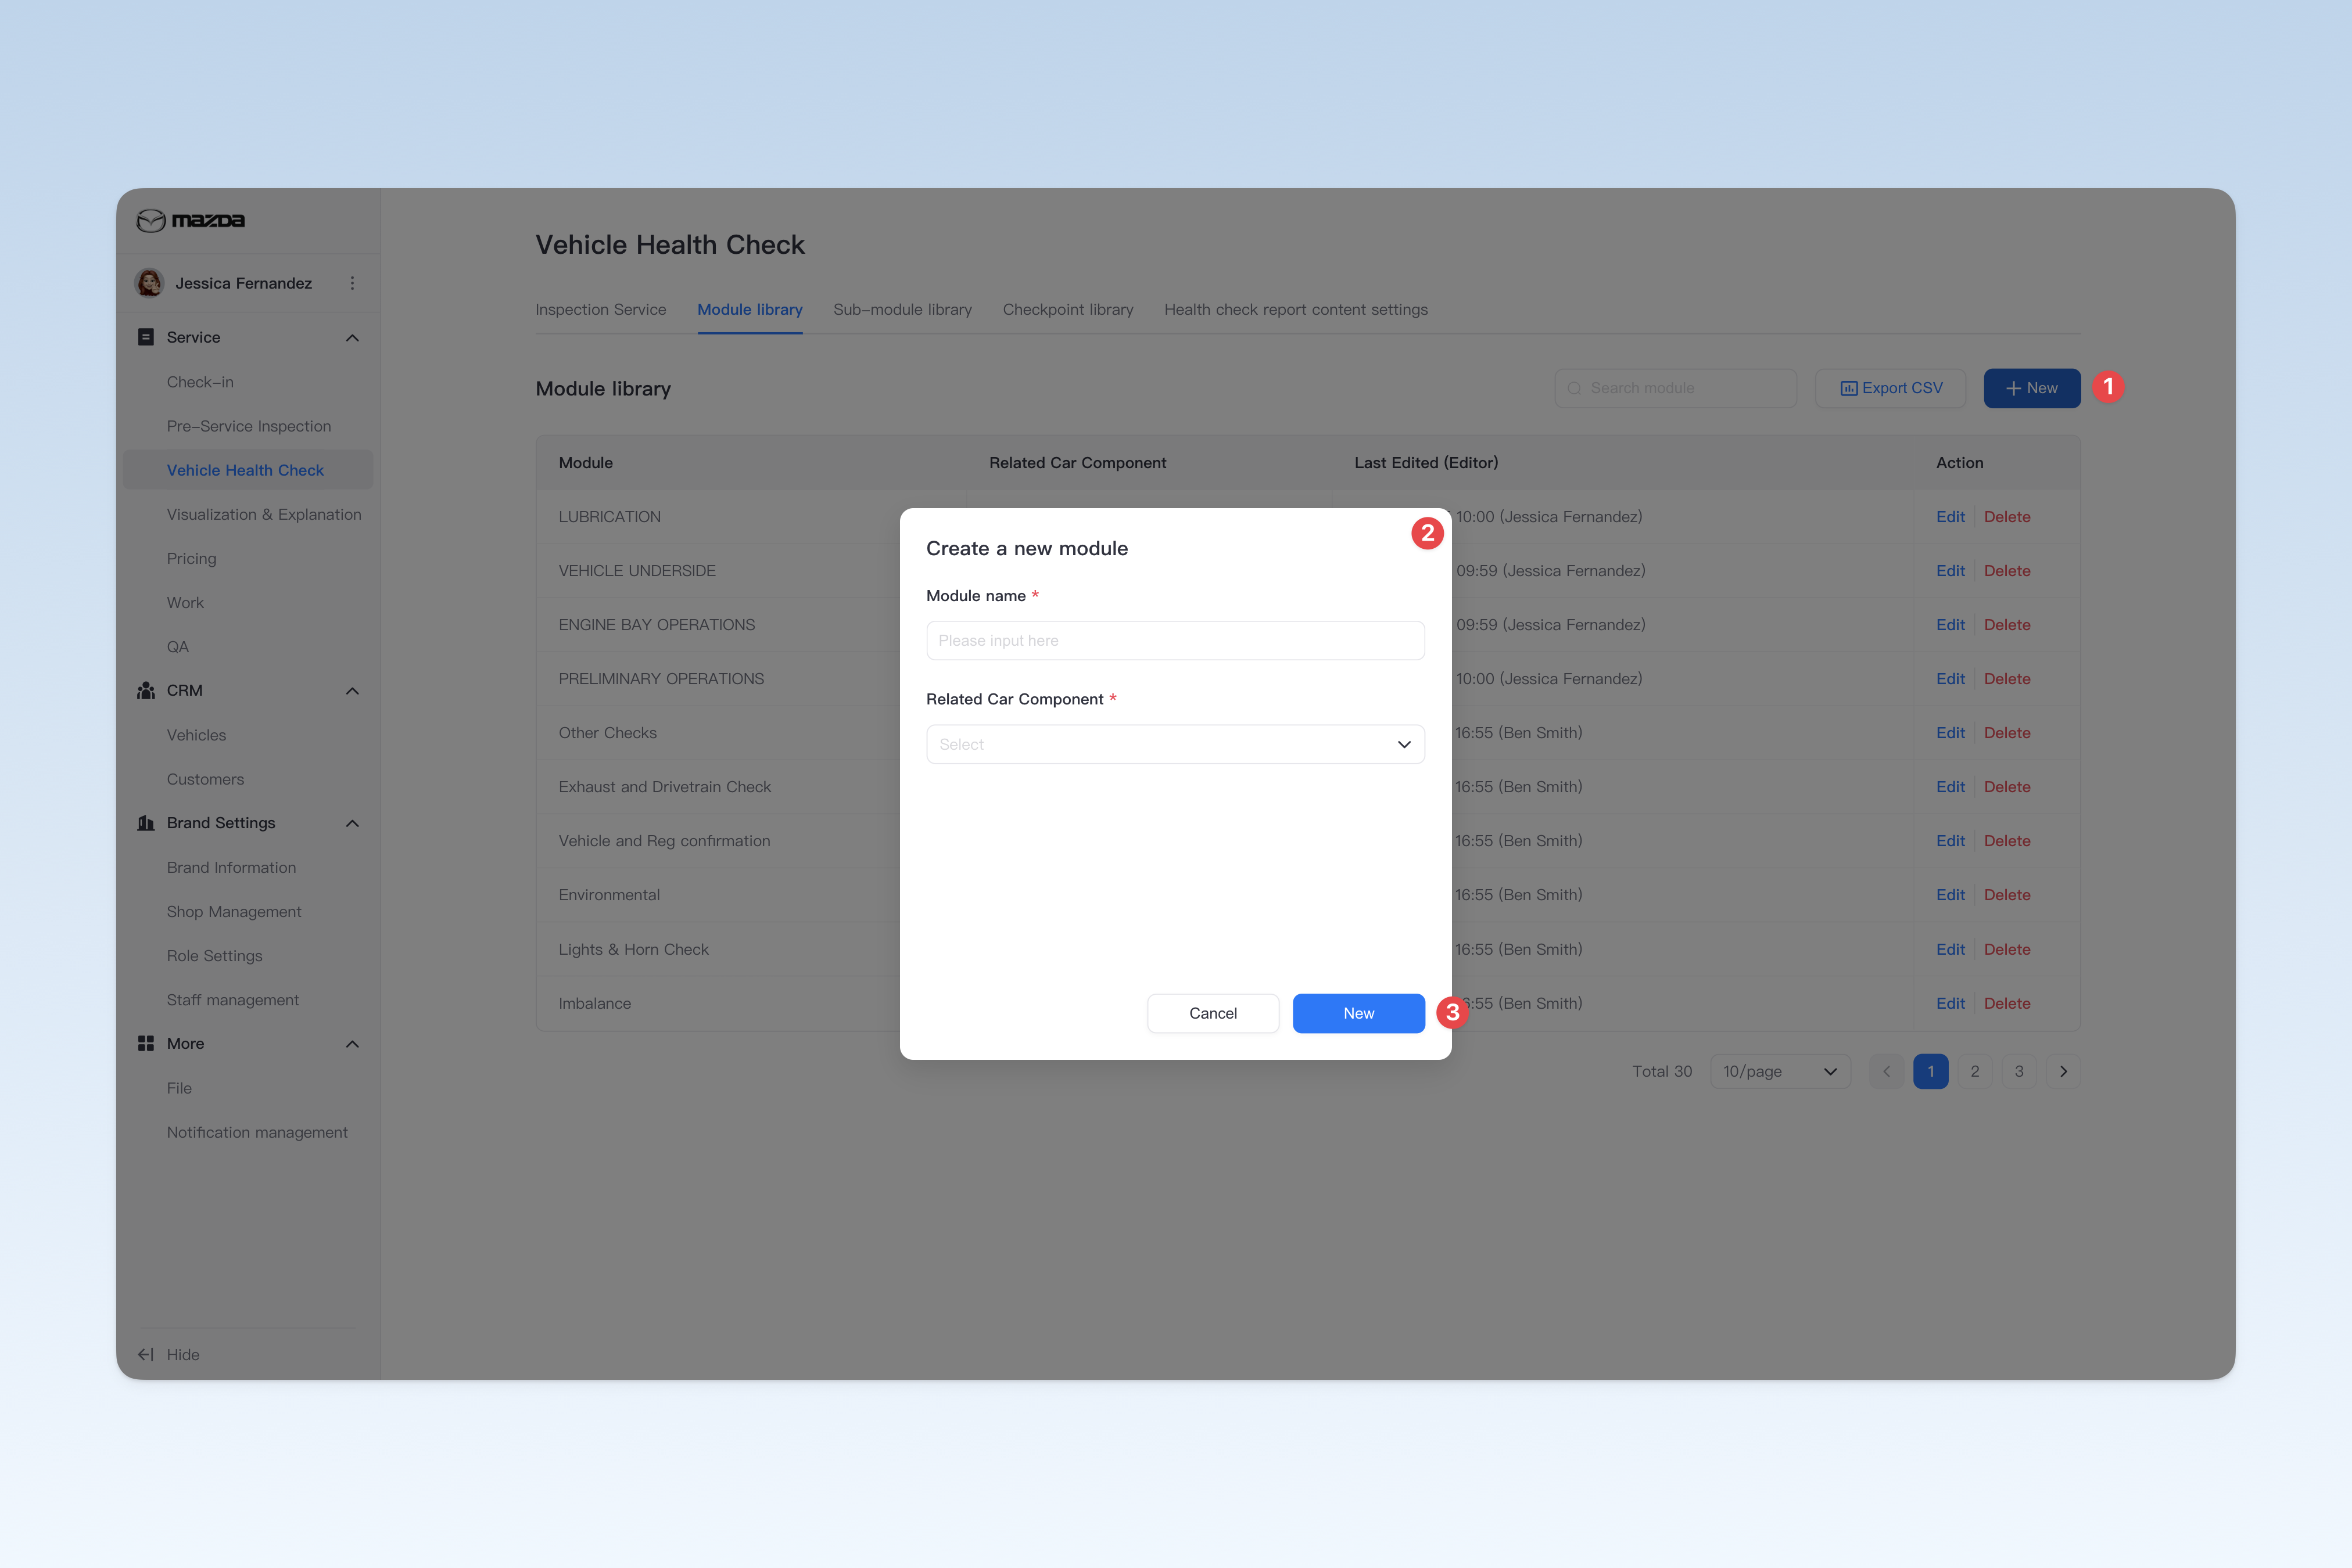This screenshot has height=1568, width=2352.
Task: Click the Export CSV button
Action: pyautogui.click(x=1891, y=388)
